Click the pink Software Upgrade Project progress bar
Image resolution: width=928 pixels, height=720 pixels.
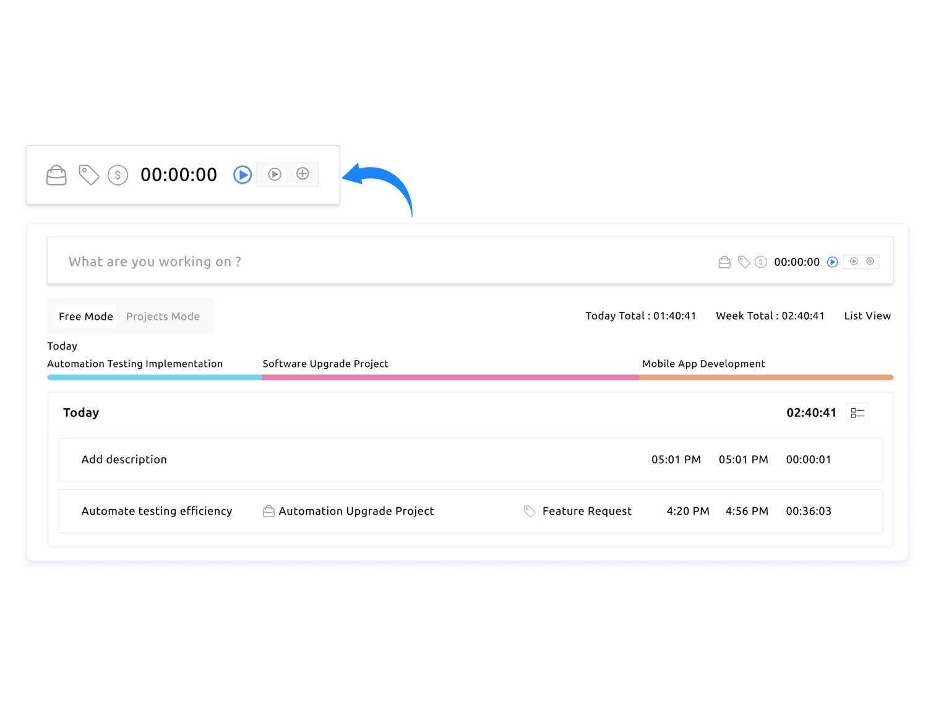(450, 377)
